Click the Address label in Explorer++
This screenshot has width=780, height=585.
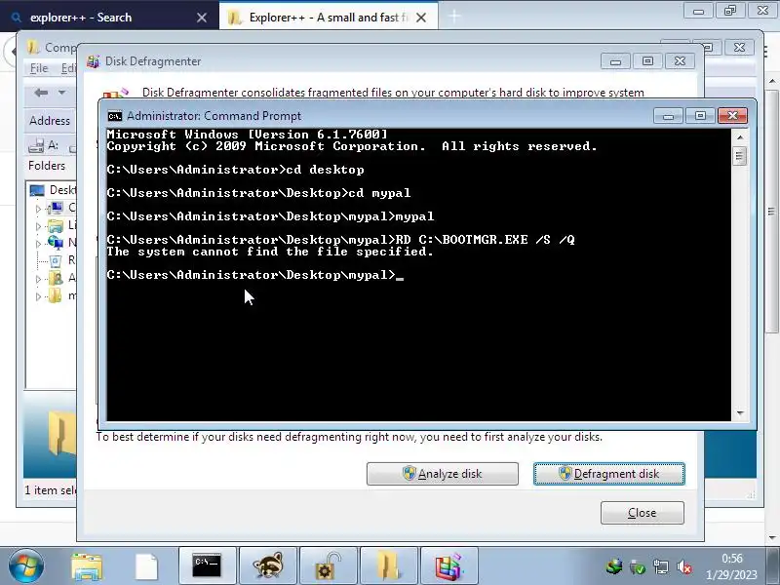[50, 121]
